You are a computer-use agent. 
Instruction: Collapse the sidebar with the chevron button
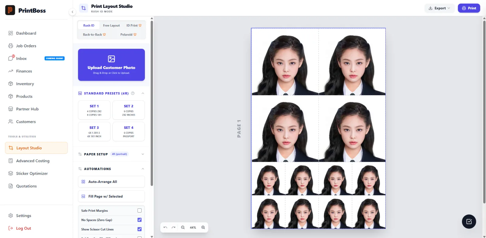(x=72, y=12)
